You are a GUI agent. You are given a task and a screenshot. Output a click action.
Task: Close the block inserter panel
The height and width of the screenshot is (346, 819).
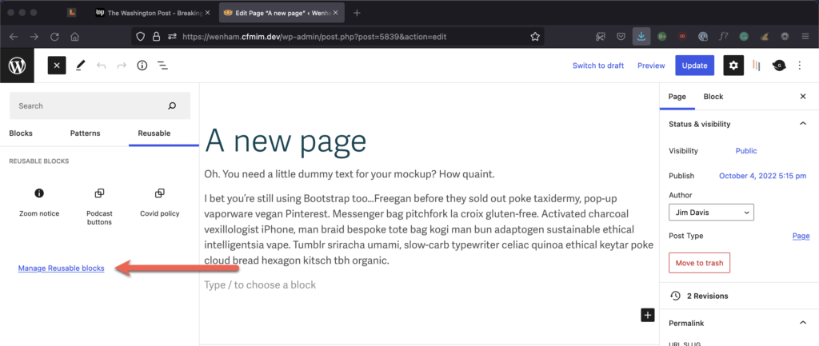point(57,66)
